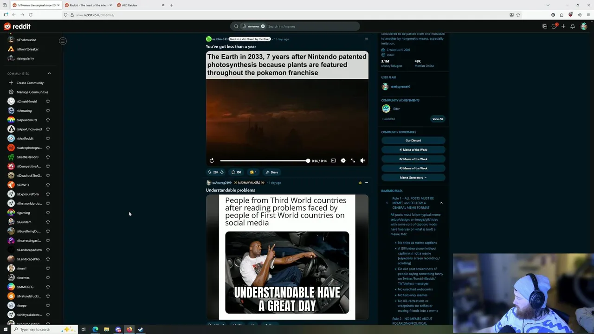Image resolution: width=594 pixels, height=334 pixels.
Task: Click the award button showing 1
Action: pyautogui.click(x=253, y=172)
